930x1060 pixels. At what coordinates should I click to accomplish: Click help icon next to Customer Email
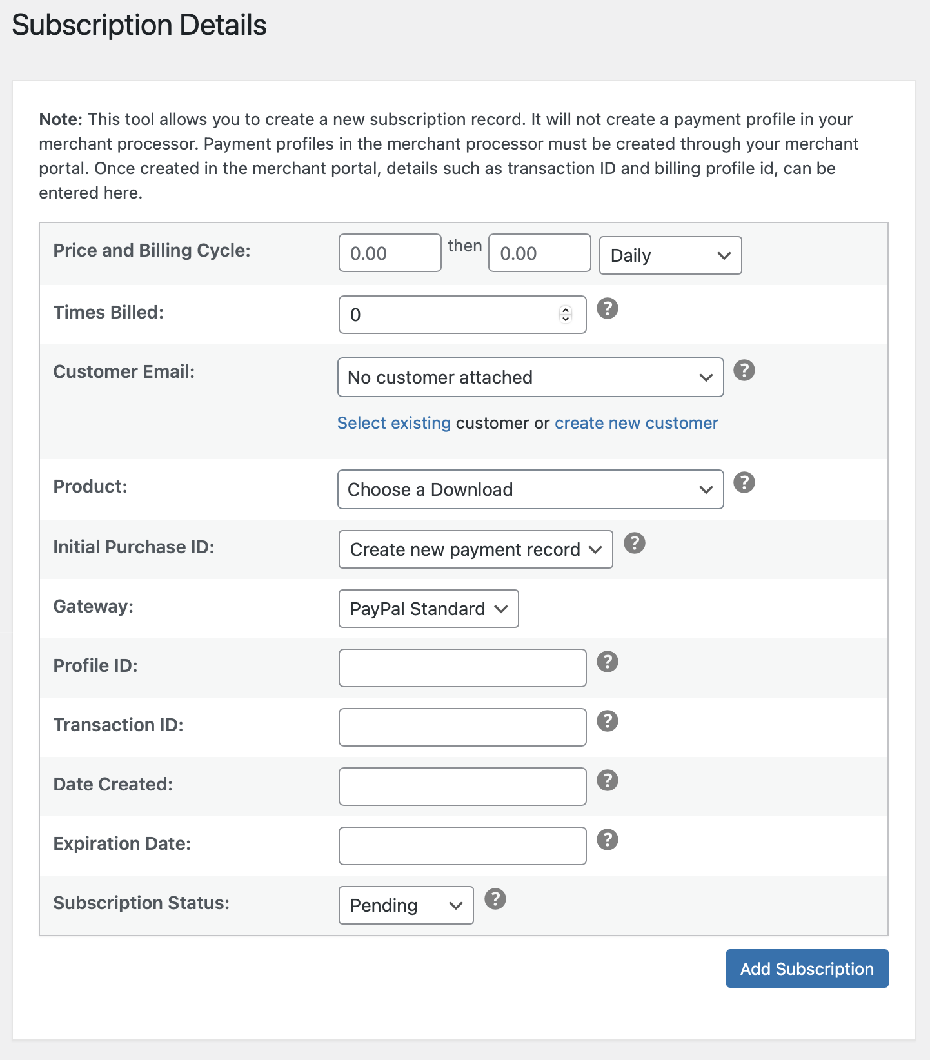tap(744, 371)
